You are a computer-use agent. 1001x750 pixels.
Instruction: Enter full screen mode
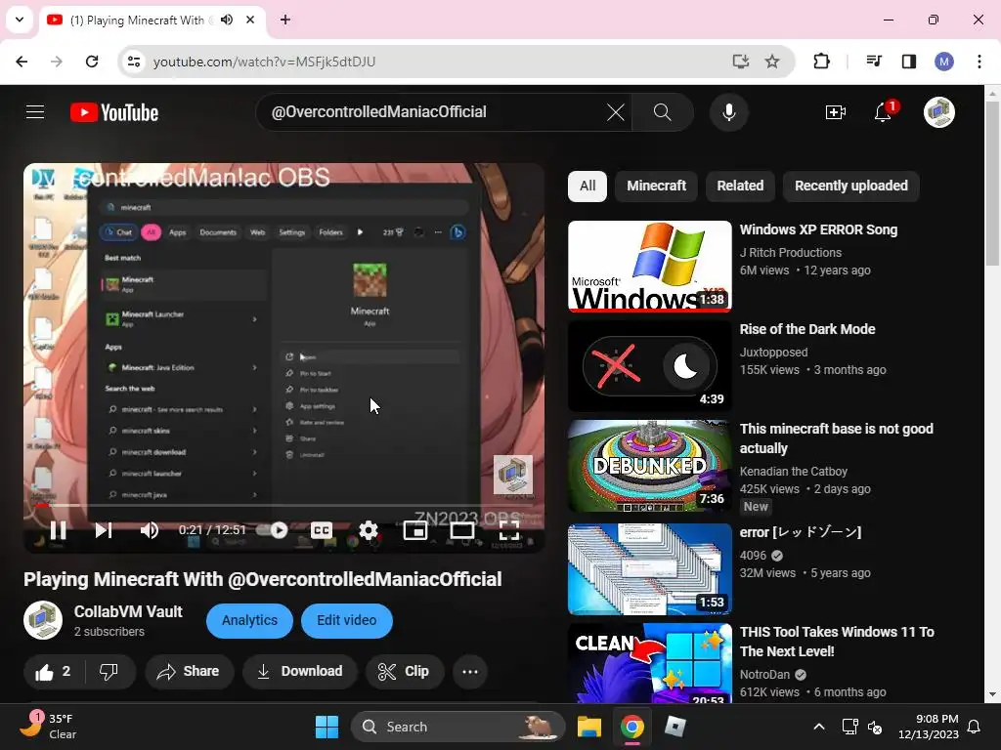(508, 530)
